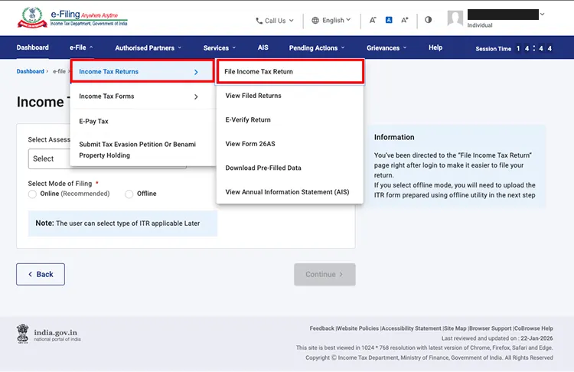Click the Individual label under the username
The width and height of the screenshot is (574, 372).
tap(480, 25)
